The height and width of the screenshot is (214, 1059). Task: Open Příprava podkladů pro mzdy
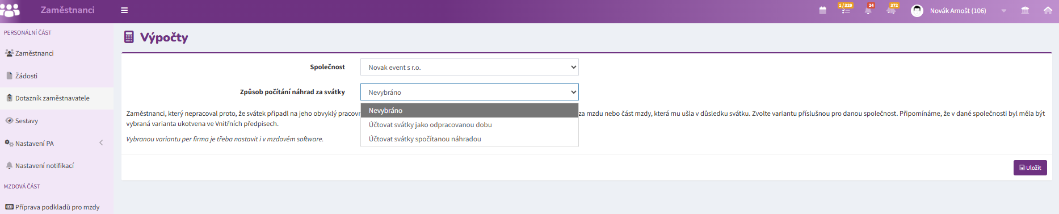pos(57,207)
